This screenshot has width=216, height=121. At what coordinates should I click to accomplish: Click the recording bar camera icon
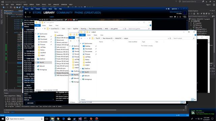[74, 20]
